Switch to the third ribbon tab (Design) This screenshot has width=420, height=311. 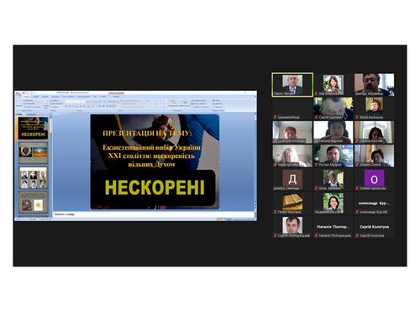pos(45,97)
